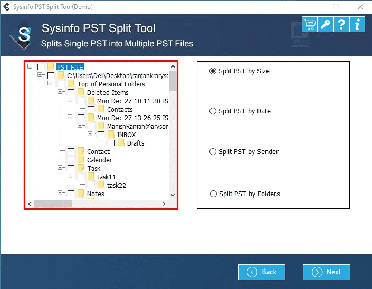Click the vertical scrollbar thumb

coord(173,81)
